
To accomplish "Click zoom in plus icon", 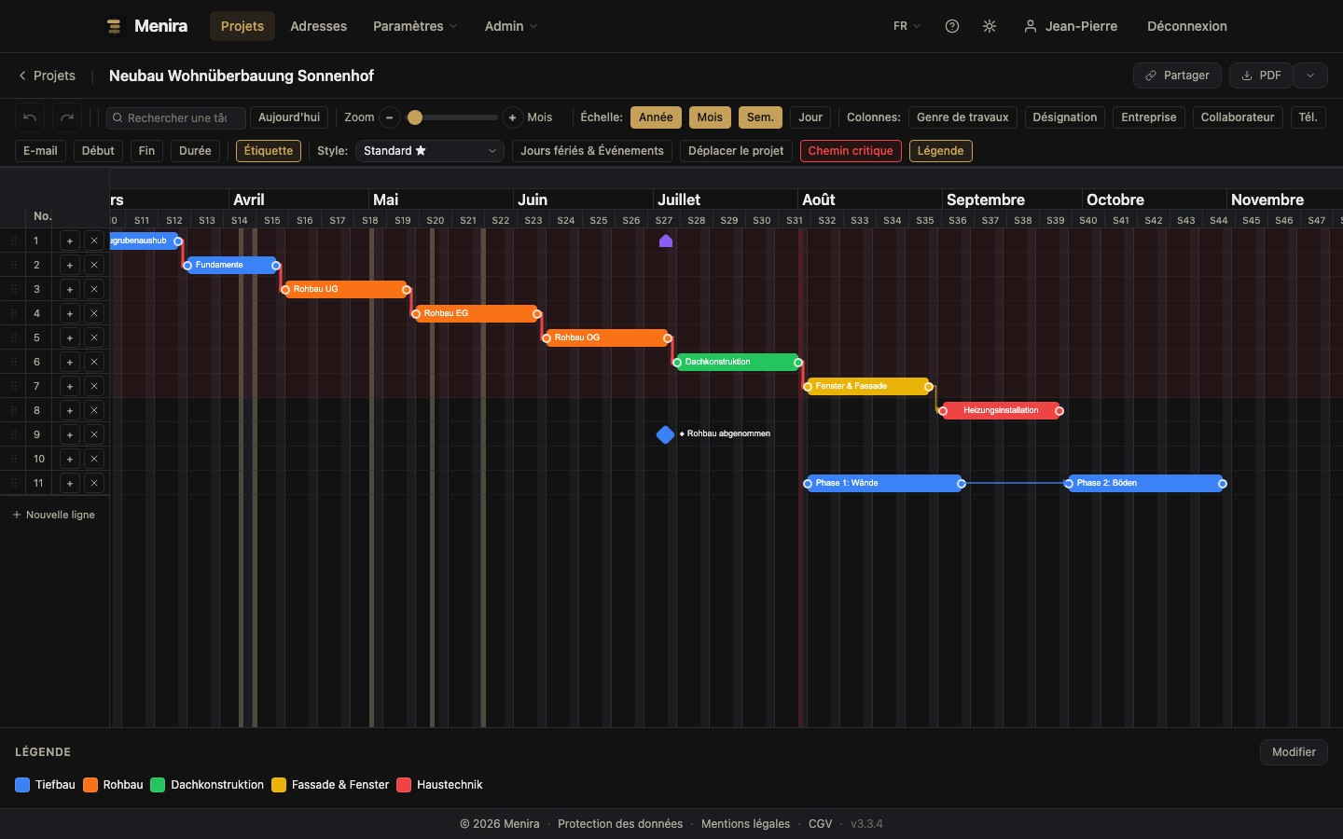I will point(512,117).
